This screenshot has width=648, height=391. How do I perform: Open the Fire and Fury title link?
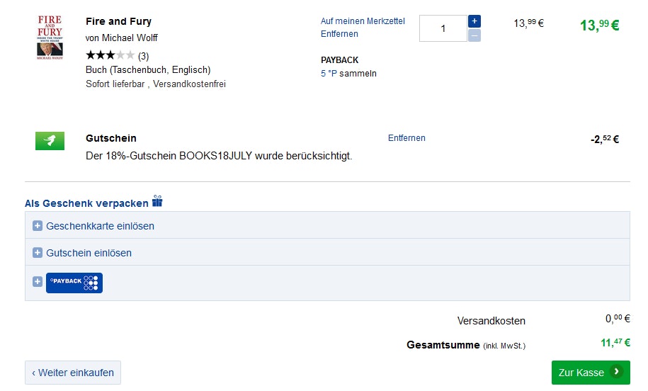(118, 21)
